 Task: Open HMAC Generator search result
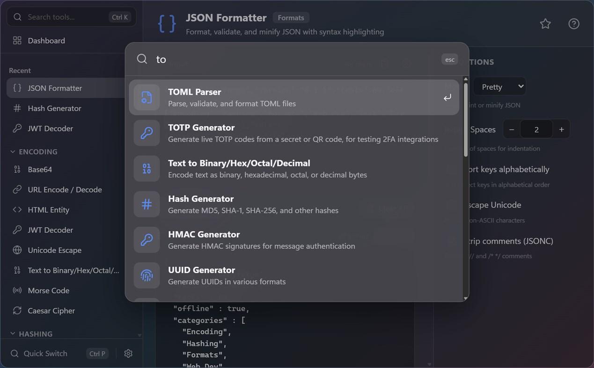click(294, 239)
